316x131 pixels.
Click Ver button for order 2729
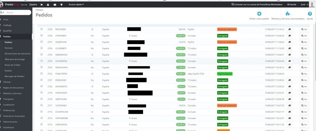(304, 29)
